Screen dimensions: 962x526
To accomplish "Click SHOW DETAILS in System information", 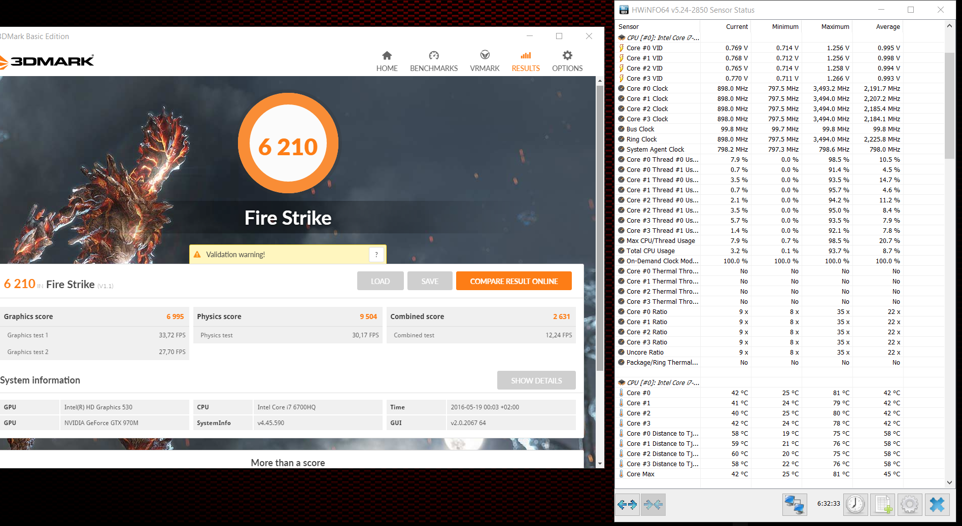I will click(x=536, y=380).
